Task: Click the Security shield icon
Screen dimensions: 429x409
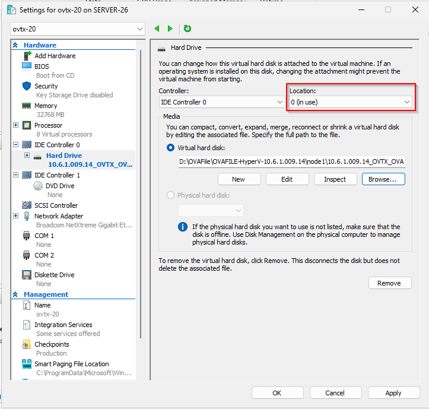Action: tap(27, 86)
